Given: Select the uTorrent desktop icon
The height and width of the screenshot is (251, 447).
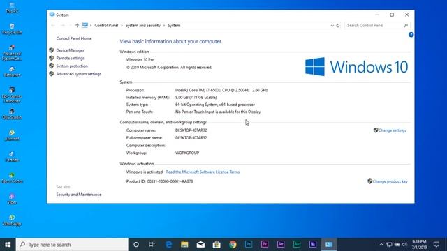Looking at the screenshot, I should click(x=12, y=135).
